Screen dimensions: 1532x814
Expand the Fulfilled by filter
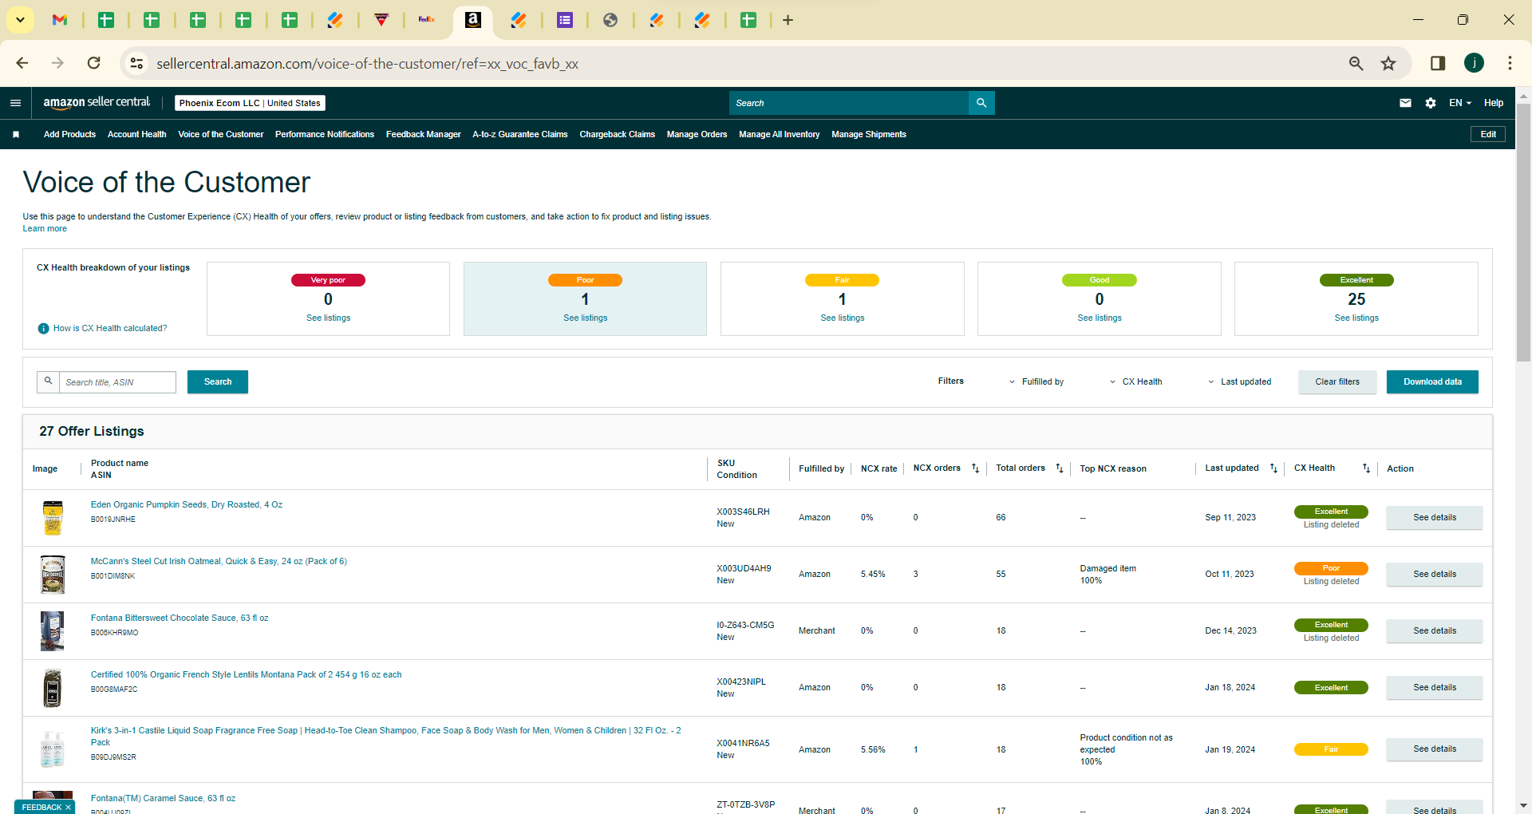click(1036, 382)
